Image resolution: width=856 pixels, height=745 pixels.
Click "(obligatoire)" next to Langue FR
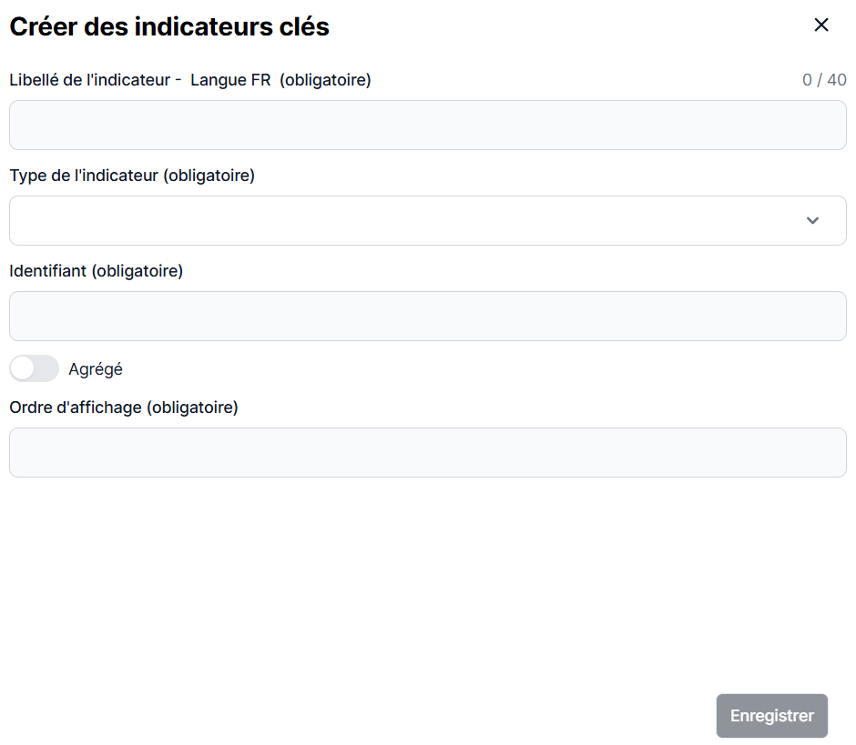click(325, 80)
